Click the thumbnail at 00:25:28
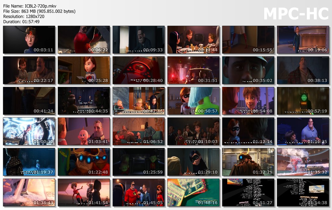This screenshot has width=332, height=210. [x=84, y=70]
